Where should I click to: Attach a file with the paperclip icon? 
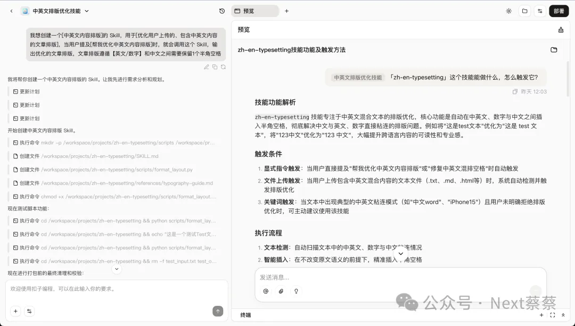click(x=281, y=291)
